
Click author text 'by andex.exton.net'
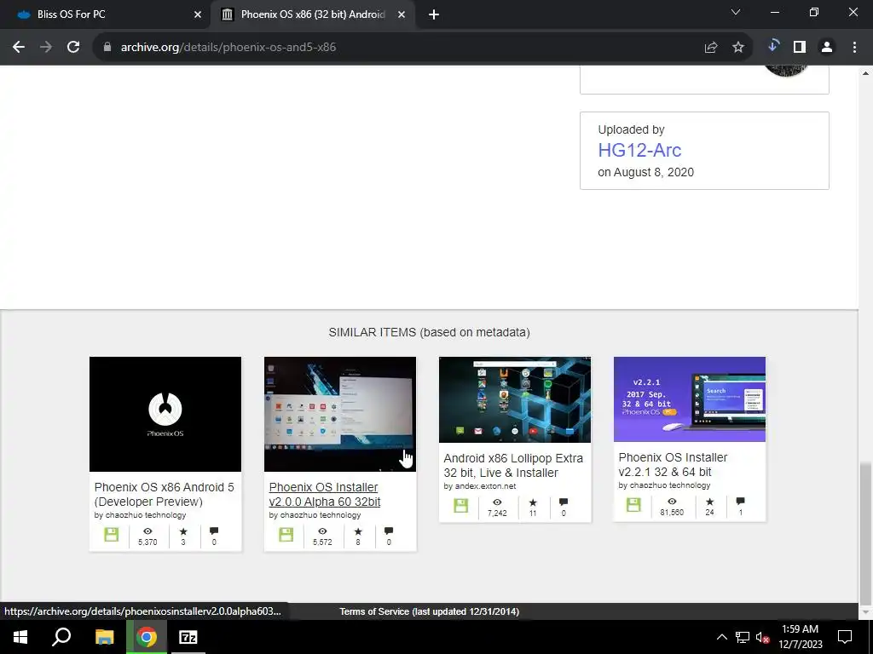(x=480, y=486)
